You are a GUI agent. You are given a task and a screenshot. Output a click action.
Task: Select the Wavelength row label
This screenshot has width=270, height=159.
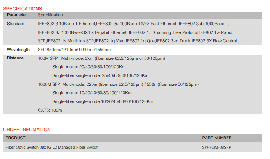[x=18, y=50]
